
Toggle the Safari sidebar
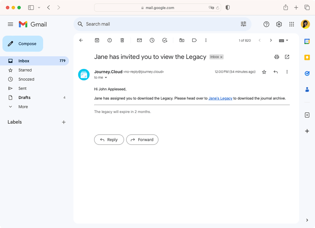point(31,7)
